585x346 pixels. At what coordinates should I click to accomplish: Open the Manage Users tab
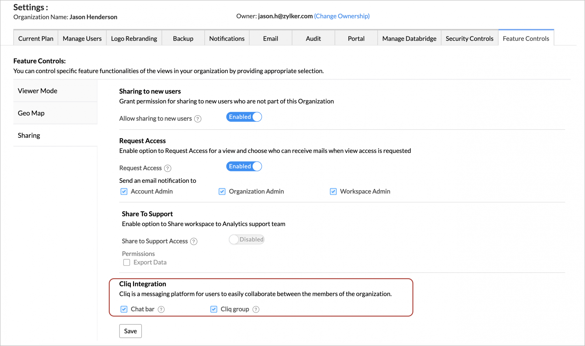tap(82, 39)
